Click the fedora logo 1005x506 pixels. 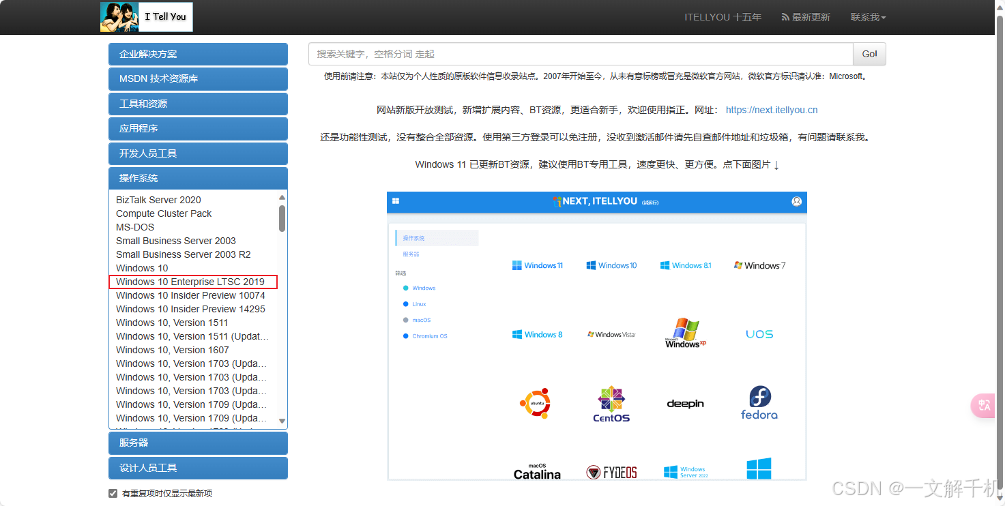coord(759,403)
